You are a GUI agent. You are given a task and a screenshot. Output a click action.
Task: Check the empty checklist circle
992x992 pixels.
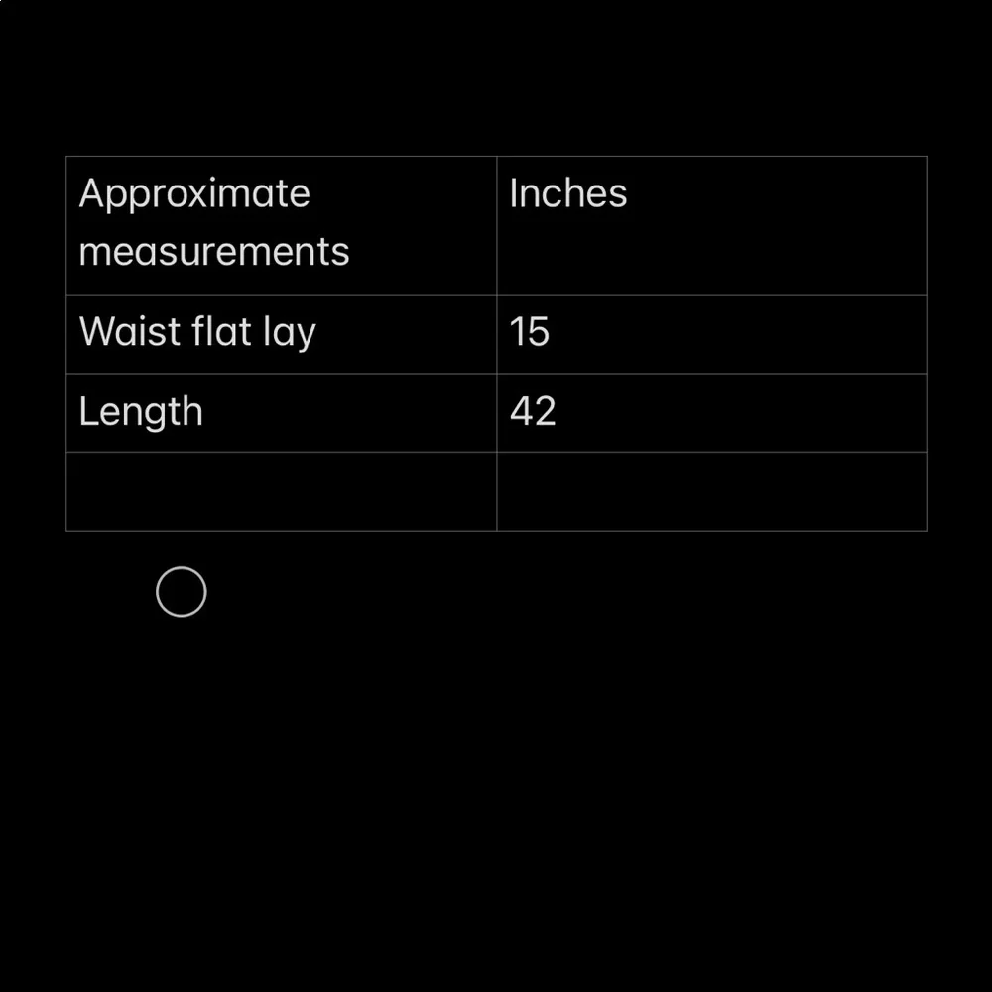tap(182, 593)
